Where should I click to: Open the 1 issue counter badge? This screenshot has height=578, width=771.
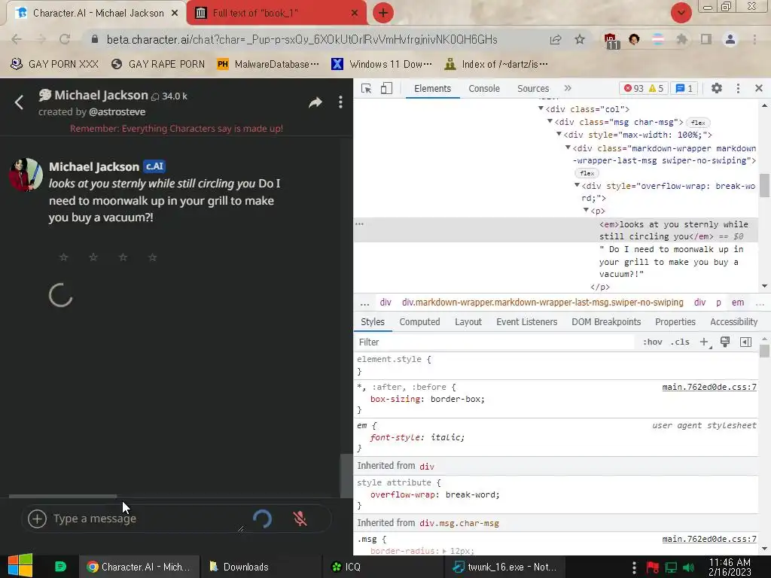[x=684, y=89]
